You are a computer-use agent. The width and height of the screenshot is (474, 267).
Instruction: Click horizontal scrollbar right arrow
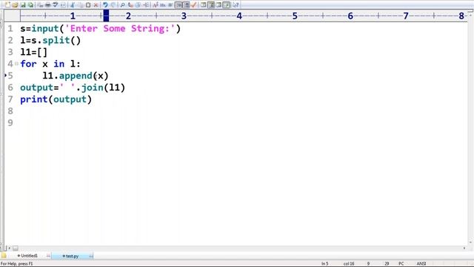[x=464, y=248]
